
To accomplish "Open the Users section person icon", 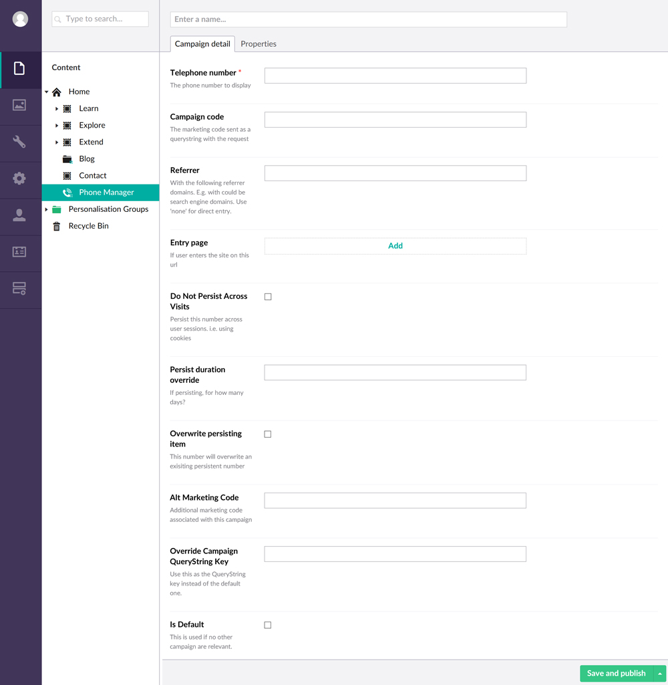I will [19, 215].
